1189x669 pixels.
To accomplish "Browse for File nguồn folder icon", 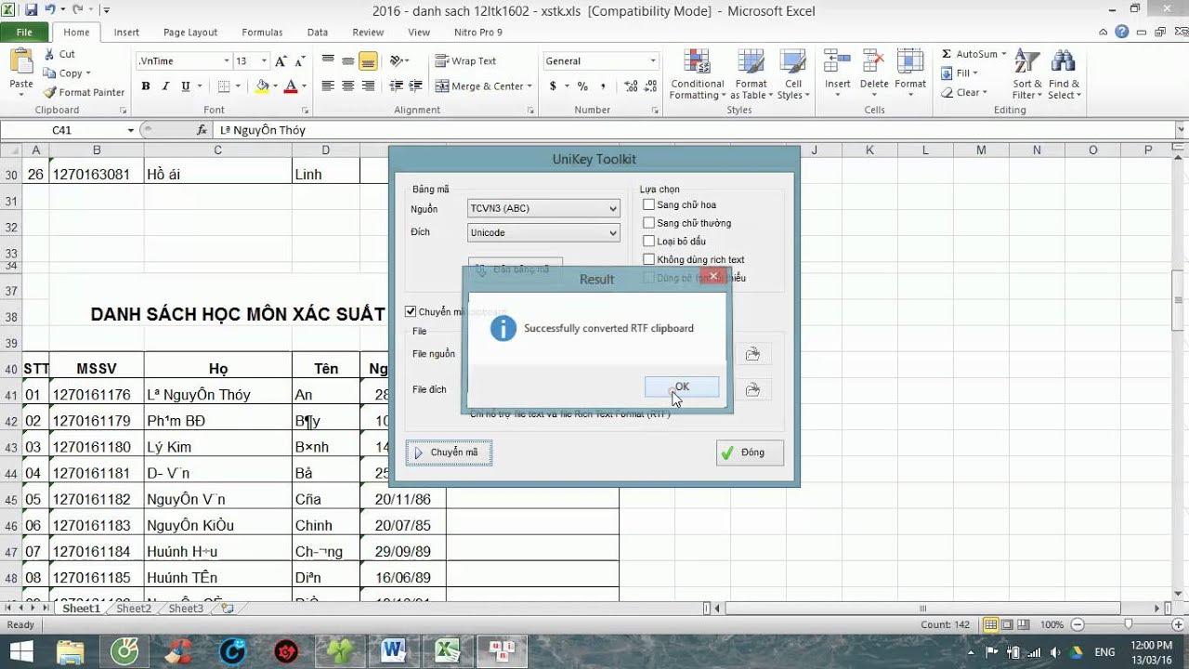I will coord(752,354).
